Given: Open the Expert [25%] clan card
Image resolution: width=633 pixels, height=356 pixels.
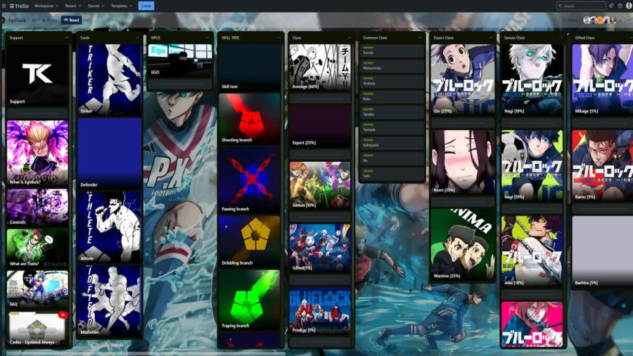Looking at the screenshot, I should 320,127.
